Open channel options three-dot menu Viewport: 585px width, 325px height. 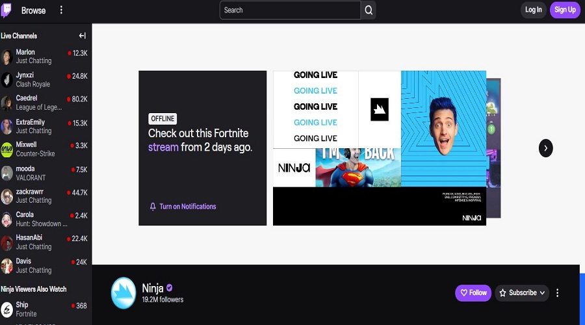(558, 293)
